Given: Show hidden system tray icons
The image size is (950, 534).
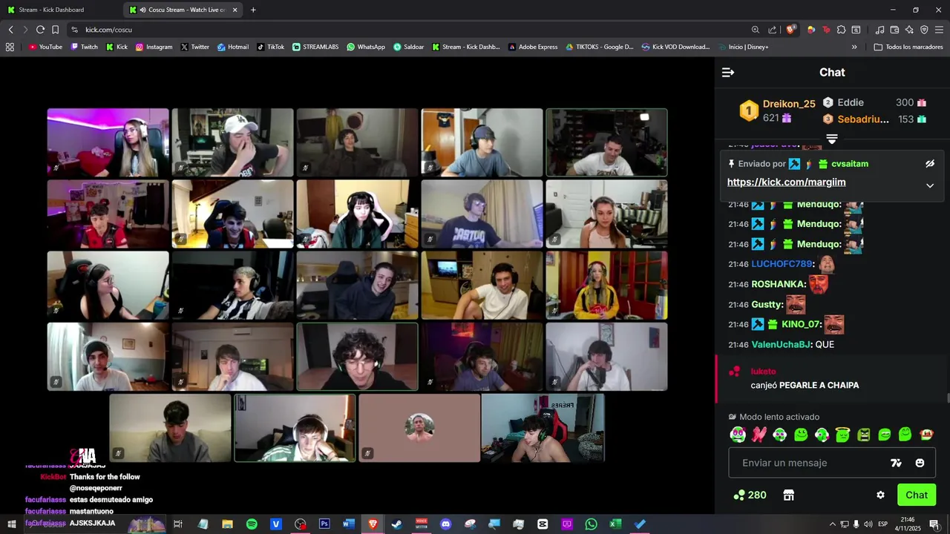Looking at the screenshot, I should click(832, 524).
